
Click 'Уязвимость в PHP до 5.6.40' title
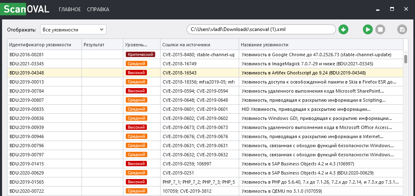click(320, 182)
